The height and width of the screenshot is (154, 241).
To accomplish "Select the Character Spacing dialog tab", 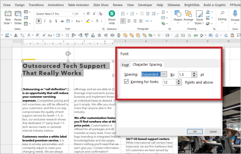I will pos(147,65).
